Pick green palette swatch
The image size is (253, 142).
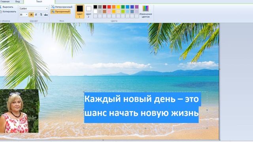[x=123, y=7]
